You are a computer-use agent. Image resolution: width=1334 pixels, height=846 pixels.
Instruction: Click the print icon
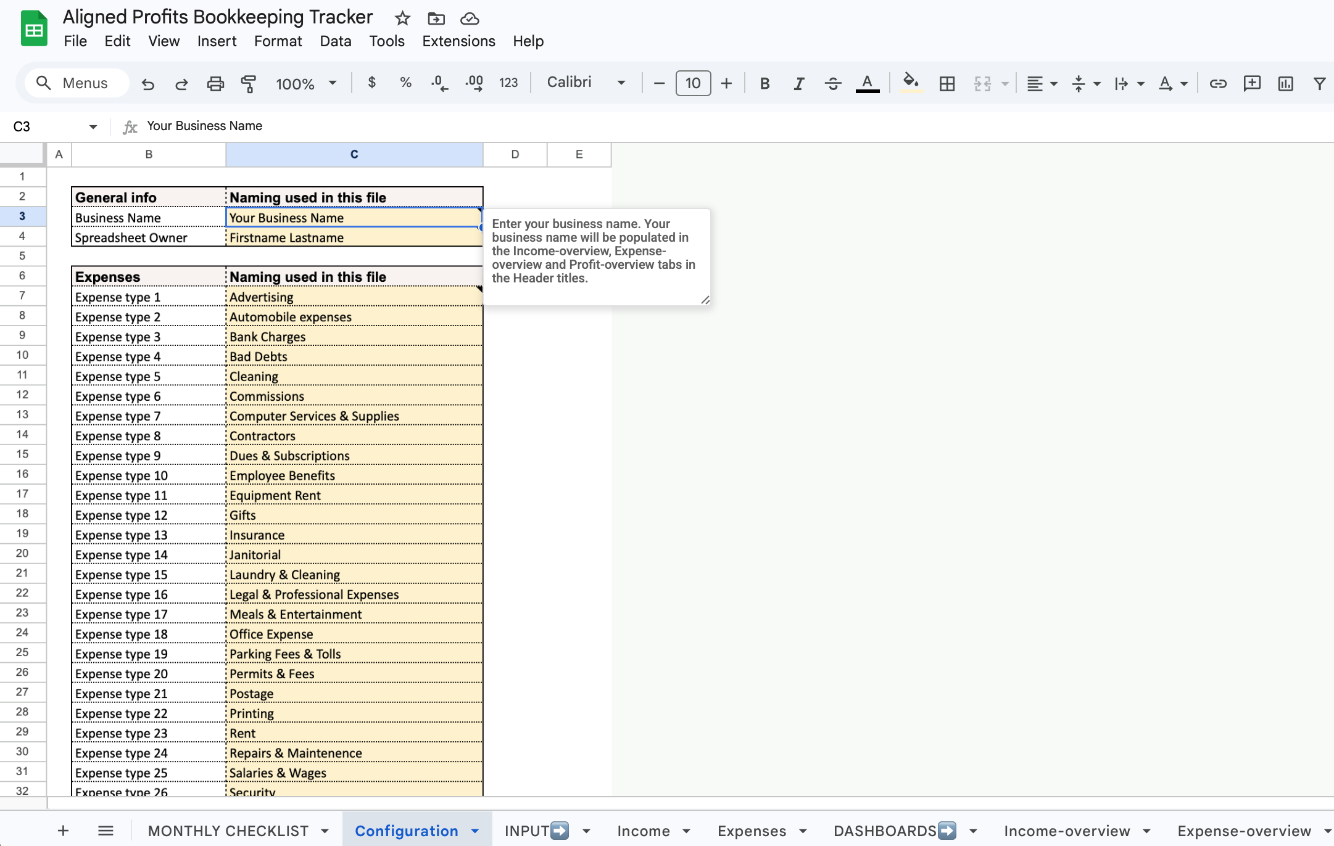215,83
